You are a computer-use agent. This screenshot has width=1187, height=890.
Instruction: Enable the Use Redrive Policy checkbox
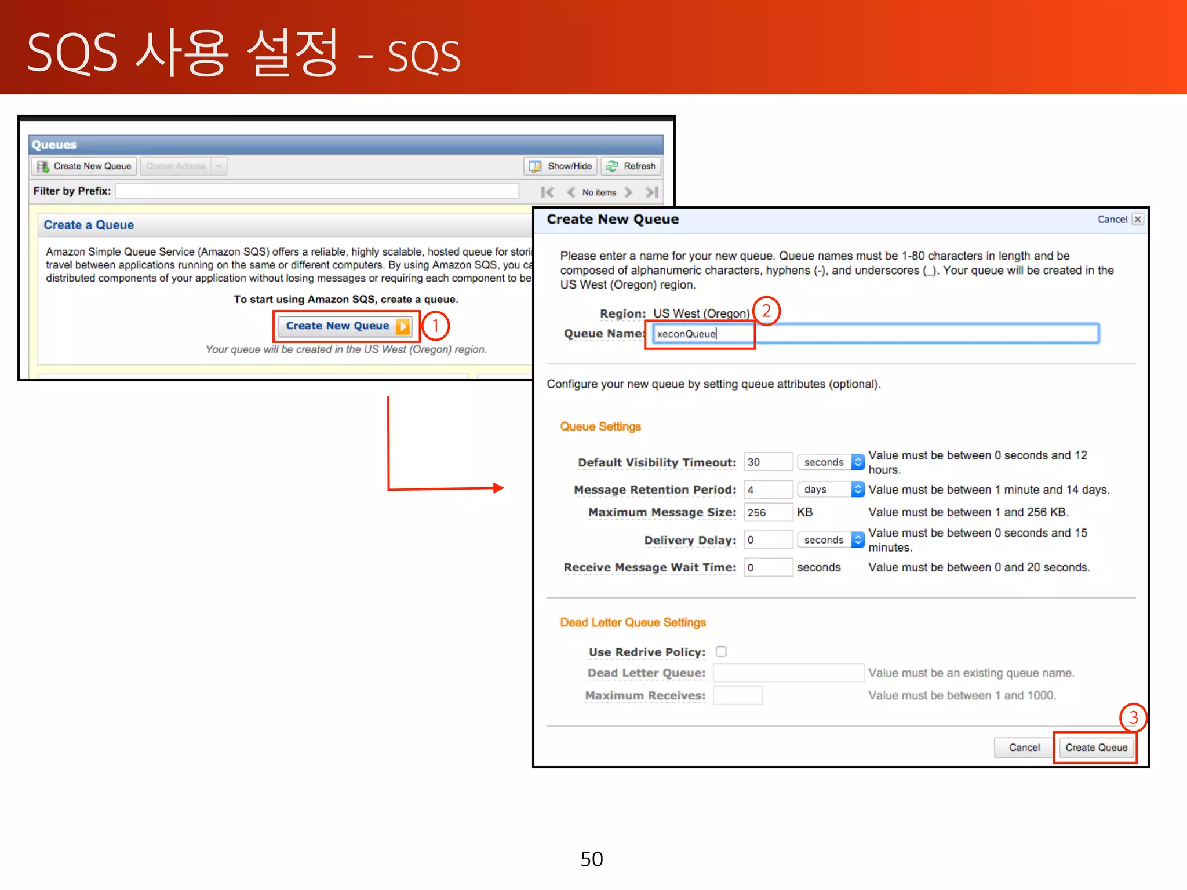click(721, 652)
